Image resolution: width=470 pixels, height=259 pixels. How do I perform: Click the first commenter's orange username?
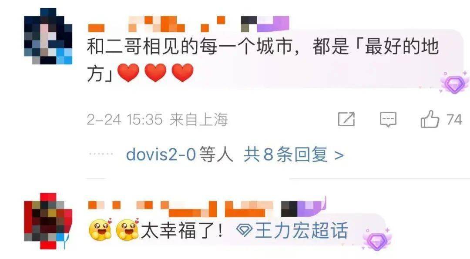157,24
